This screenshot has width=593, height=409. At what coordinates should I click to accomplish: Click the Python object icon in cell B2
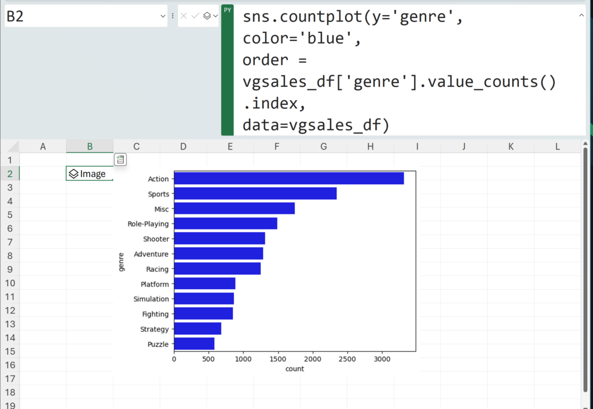74,174
